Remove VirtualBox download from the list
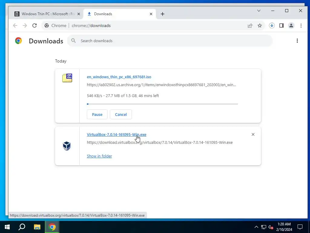The height and width of the screenshot is (233, 310). pos(253,134)
